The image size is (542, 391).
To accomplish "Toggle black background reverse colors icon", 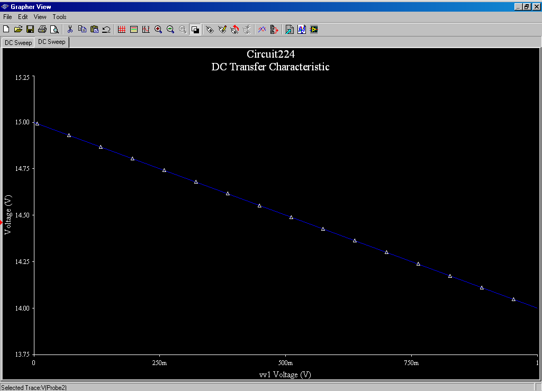I will [x=195, y=30].
